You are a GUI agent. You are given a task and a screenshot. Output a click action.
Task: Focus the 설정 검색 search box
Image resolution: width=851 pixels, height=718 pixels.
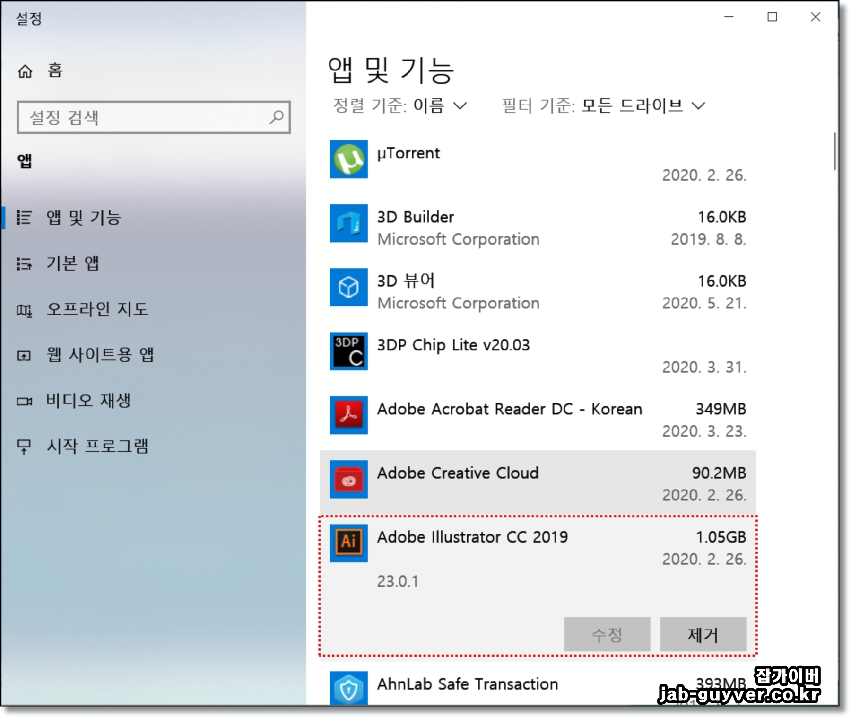[x=154, y=117]
